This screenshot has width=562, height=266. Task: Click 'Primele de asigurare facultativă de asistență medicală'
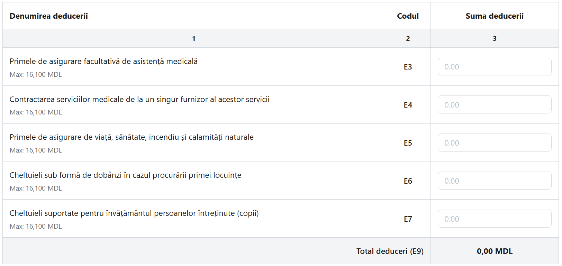(x=103, y=62)
